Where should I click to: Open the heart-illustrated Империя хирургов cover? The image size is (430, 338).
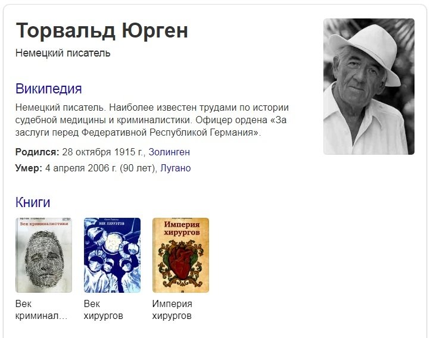pos(180,255)
